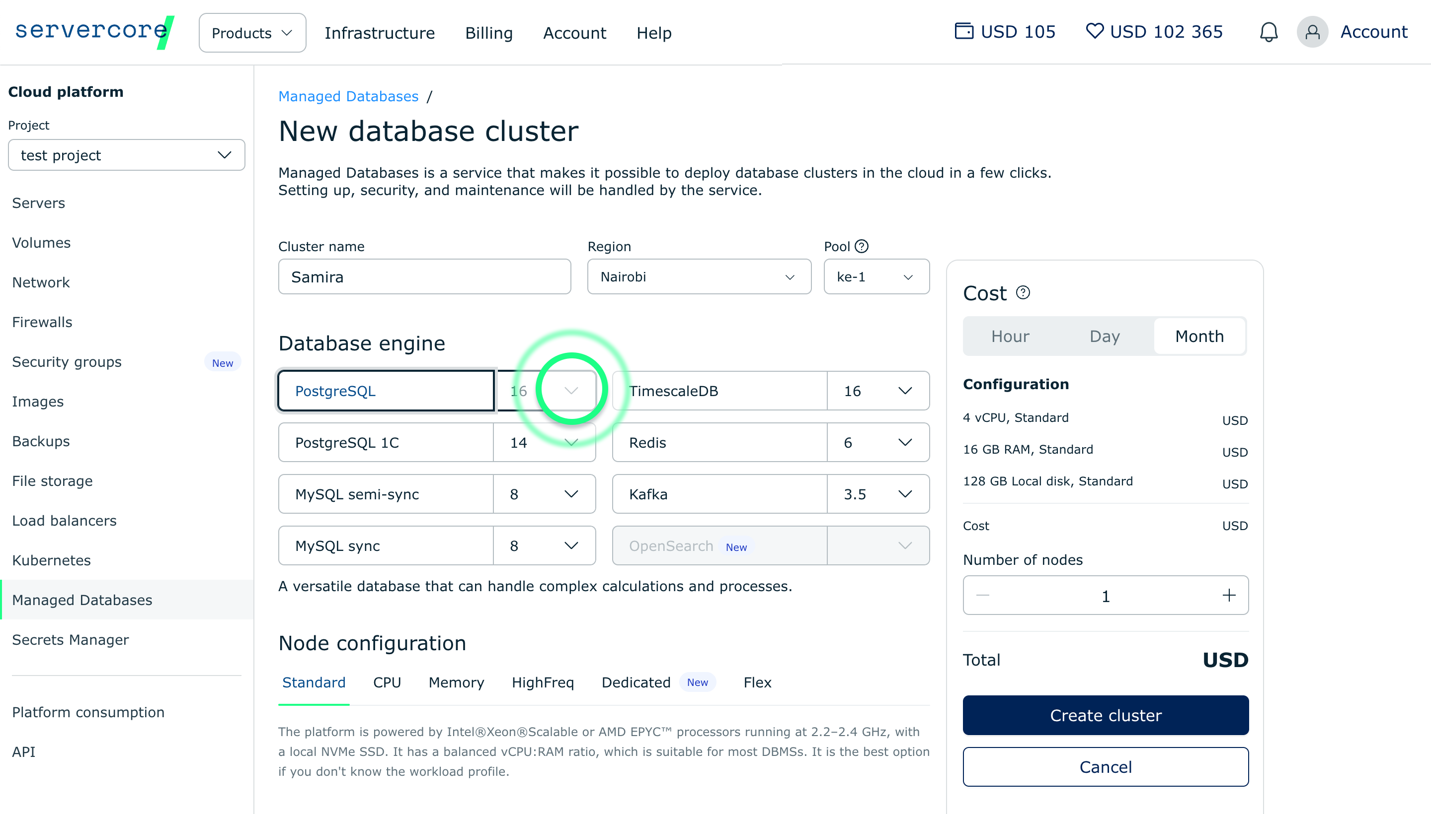
Task: Expand the Region Nairobi dropdown
Action: [x=699, y=277]
